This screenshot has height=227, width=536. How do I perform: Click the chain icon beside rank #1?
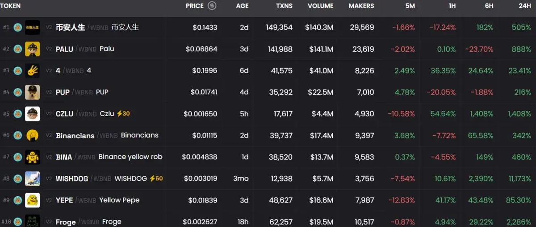click(18, 27)
